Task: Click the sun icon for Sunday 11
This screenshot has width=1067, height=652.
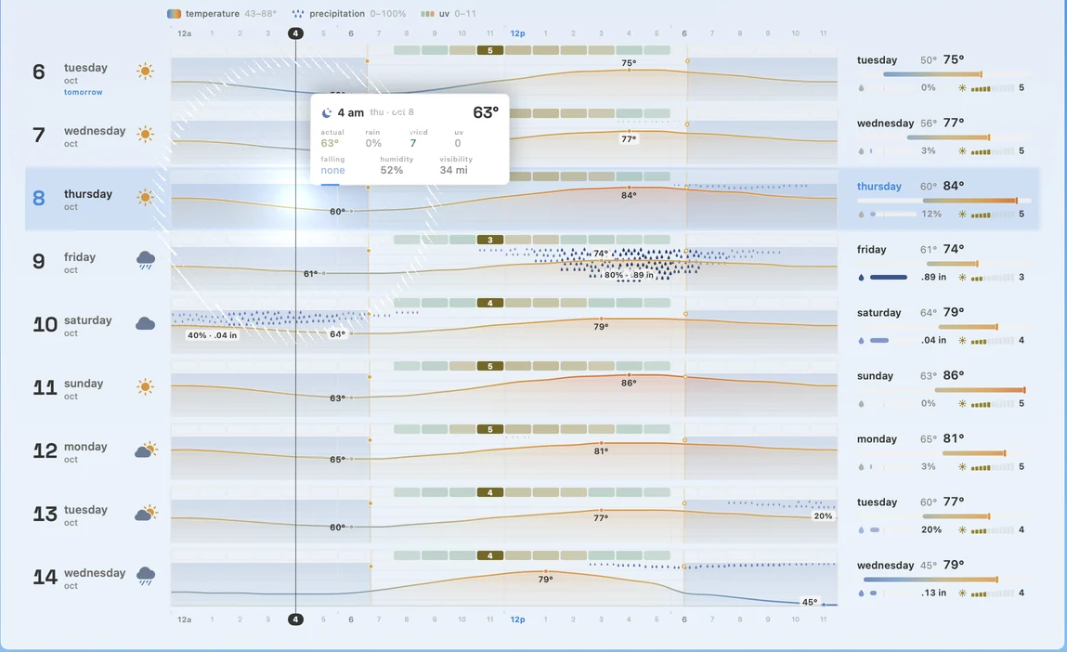Action: click(145, 387)
